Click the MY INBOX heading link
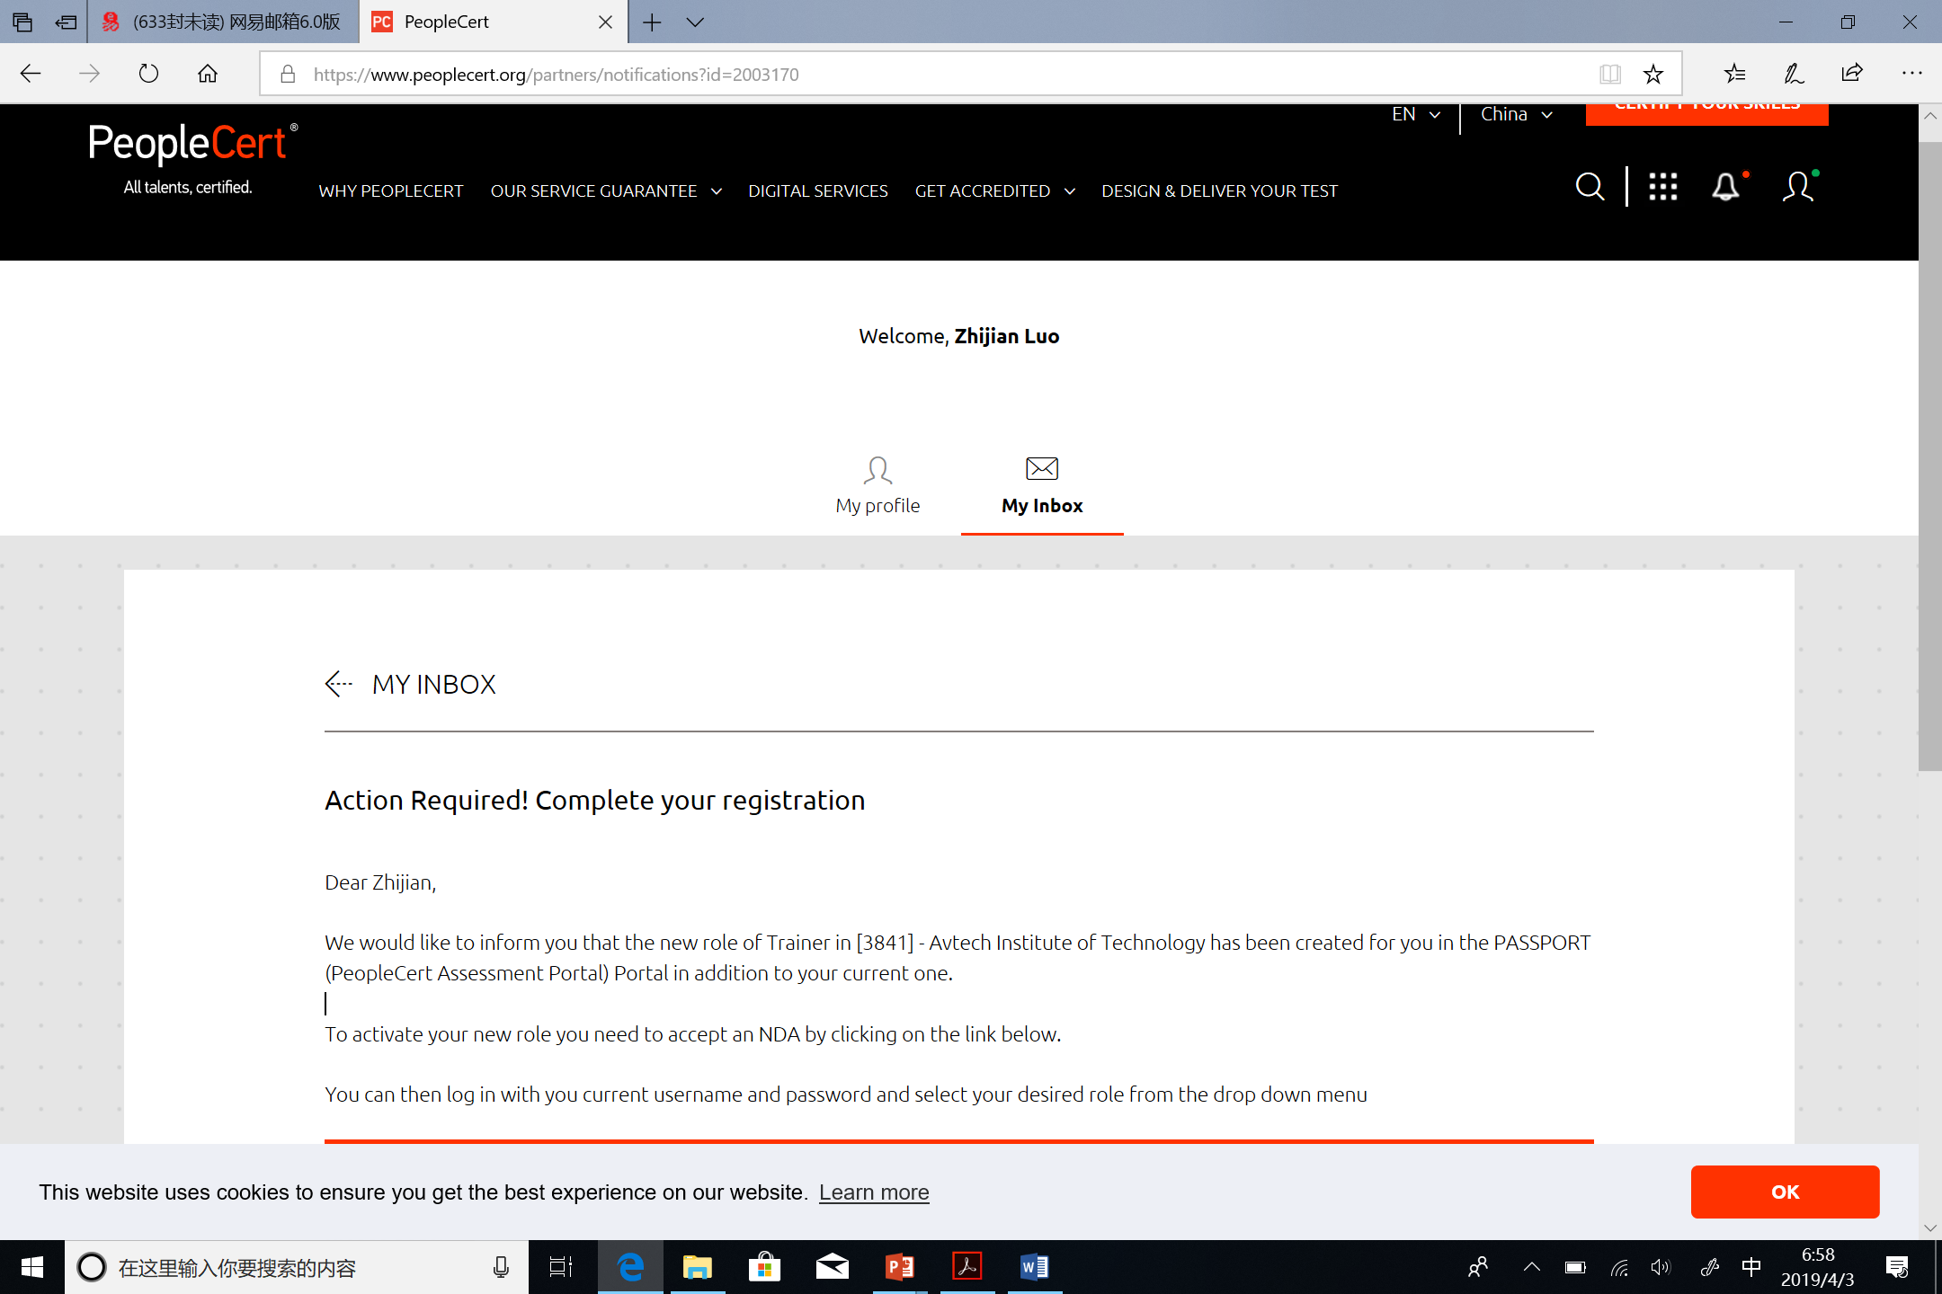This screenshot has height=1294, width=1942. 434,684
